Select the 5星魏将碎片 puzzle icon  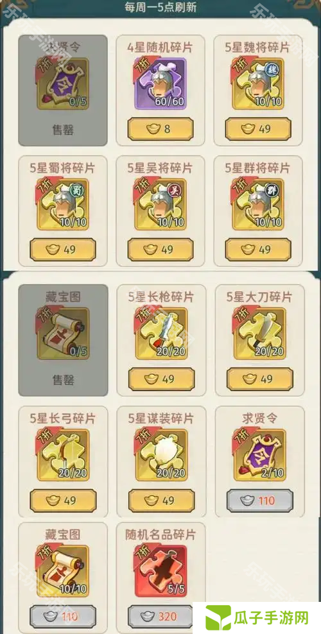(x=257, y=83)
